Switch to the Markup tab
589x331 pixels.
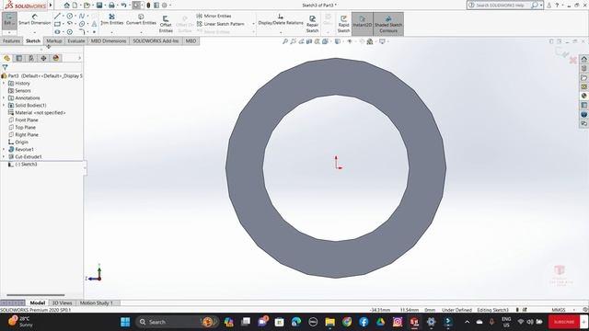54,40
